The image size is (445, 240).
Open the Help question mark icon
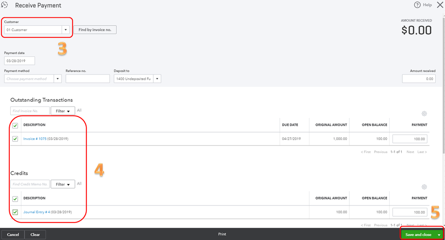tap(417, 5)
